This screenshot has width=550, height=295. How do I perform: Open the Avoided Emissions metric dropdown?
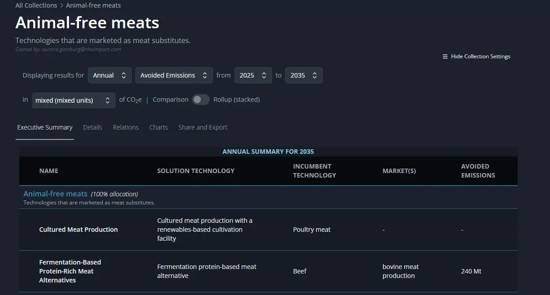(174, 75)
